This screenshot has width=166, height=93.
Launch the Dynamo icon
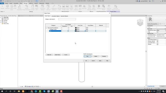99,7
